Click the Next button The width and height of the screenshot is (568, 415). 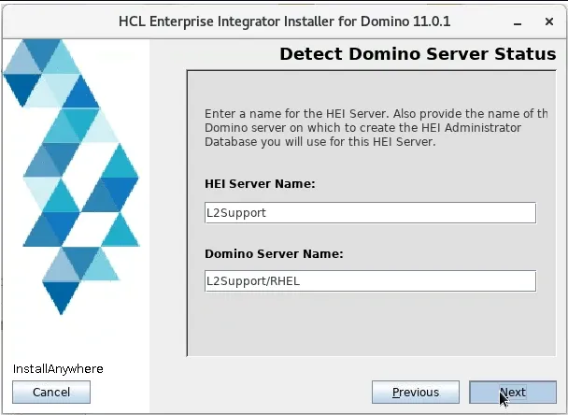(x=513, y=392)
